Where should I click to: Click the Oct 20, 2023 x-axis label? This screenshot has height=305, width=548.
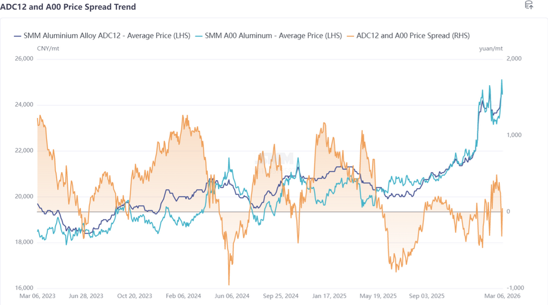134,296
